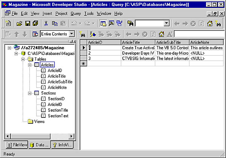Viewport: 226px width, 158px height.
Task: Collapse the Articles table node
Action: click(29, 65)
